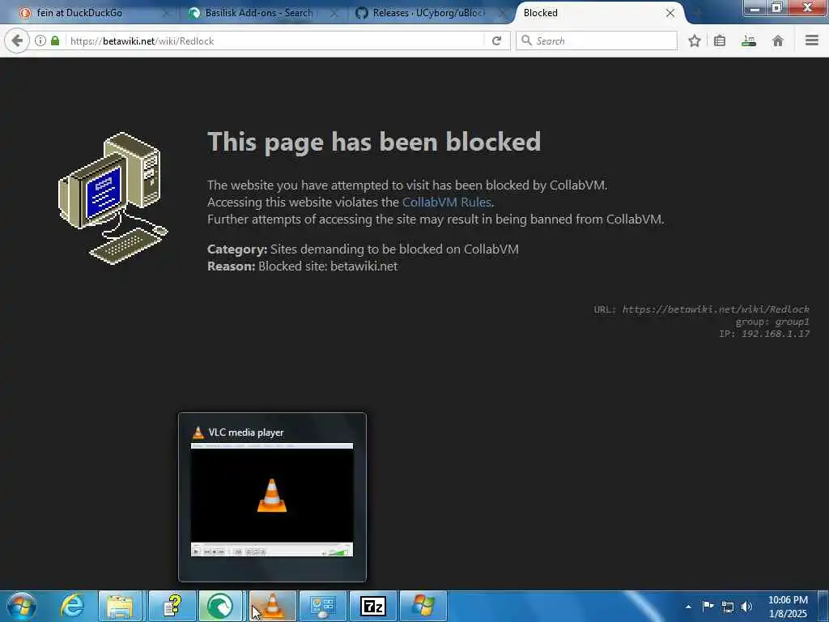Open the bookmarks list icon

point(720,40)
